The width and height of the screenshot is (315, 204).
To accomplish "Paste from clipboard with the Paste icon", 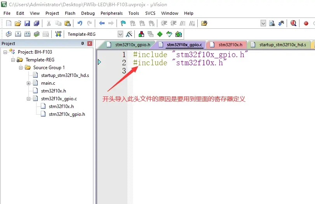I will pos(68,23).
